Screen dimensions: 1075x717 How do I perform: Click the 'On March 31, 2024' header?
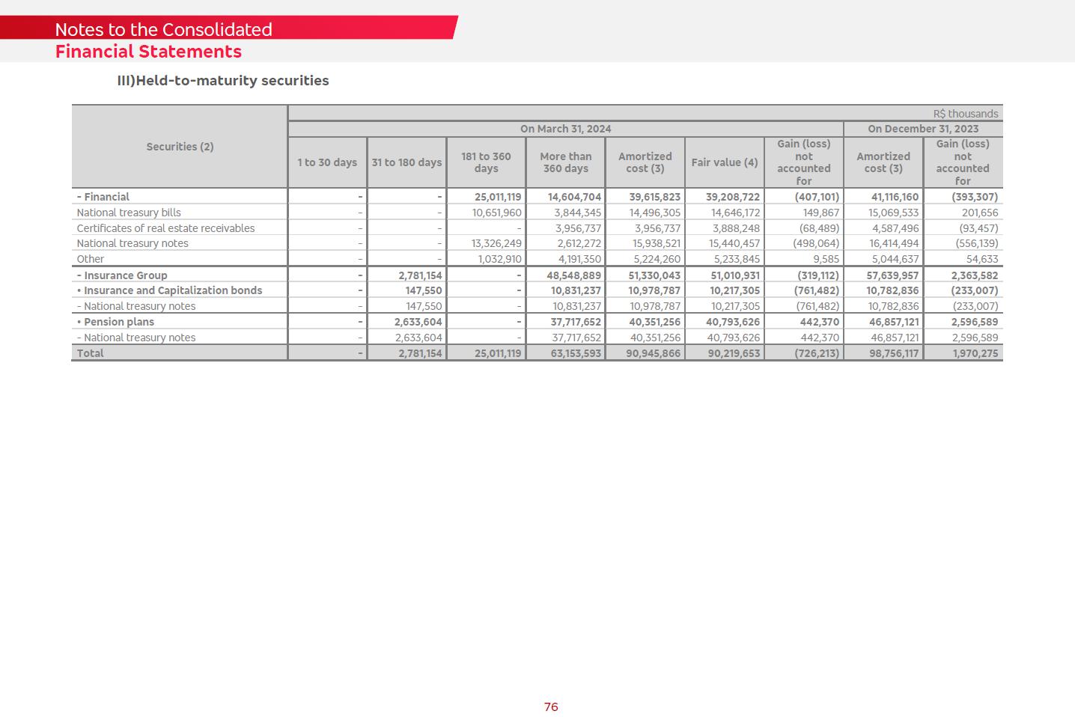coord(565,129)
